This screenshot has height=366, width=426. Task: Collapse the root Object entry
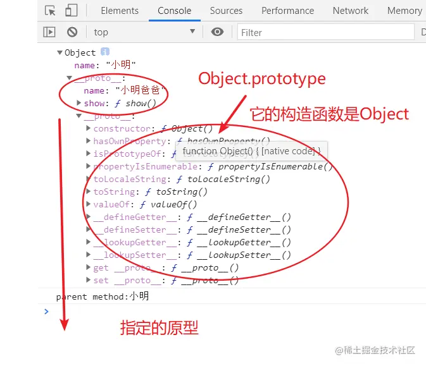pyautogui.click(x=60, y=52)
